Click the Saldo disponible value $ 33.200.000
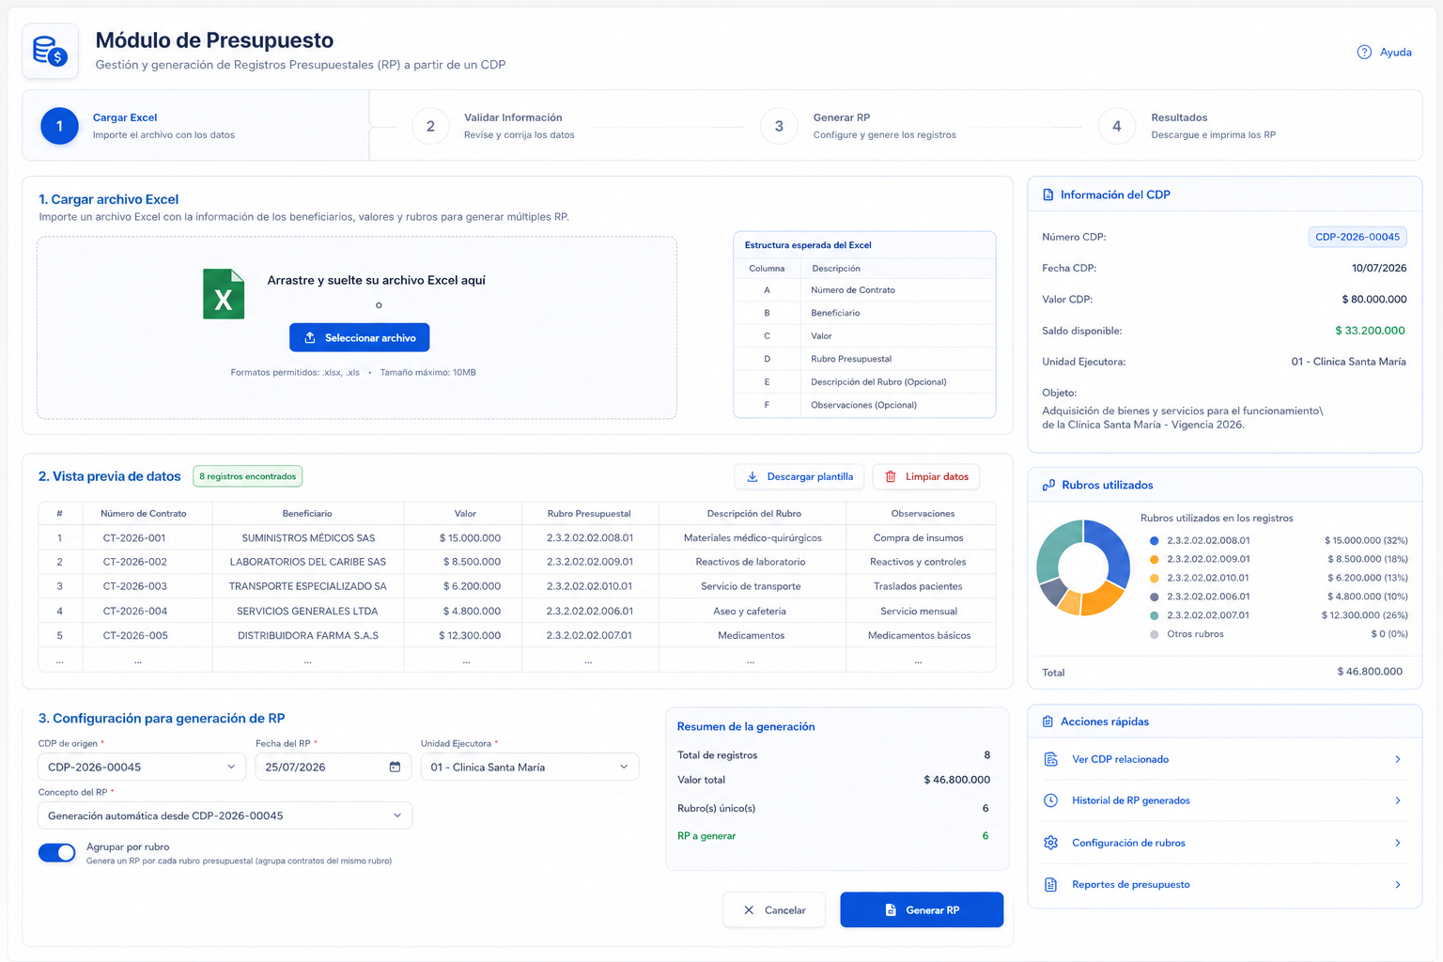The height and width of the screenshot is (962, 1443). 1370,331
